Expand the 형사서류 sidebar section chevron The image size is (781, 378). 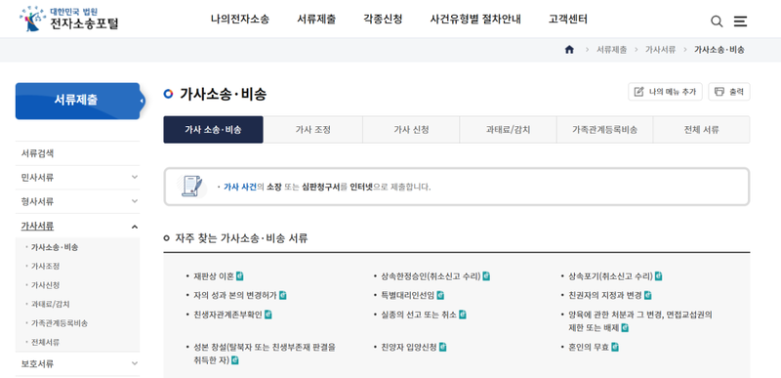pyautogui.click(x=135, y=201)
